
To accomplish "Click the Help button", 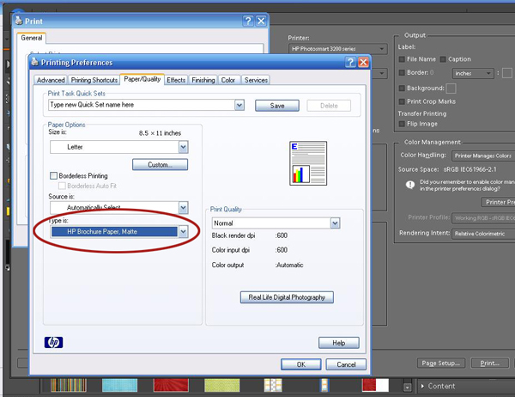I will click(339, 343).
